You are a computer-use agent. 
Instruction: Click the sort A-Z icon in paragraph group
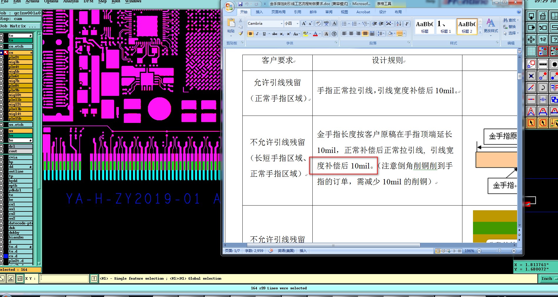point(399,24)
